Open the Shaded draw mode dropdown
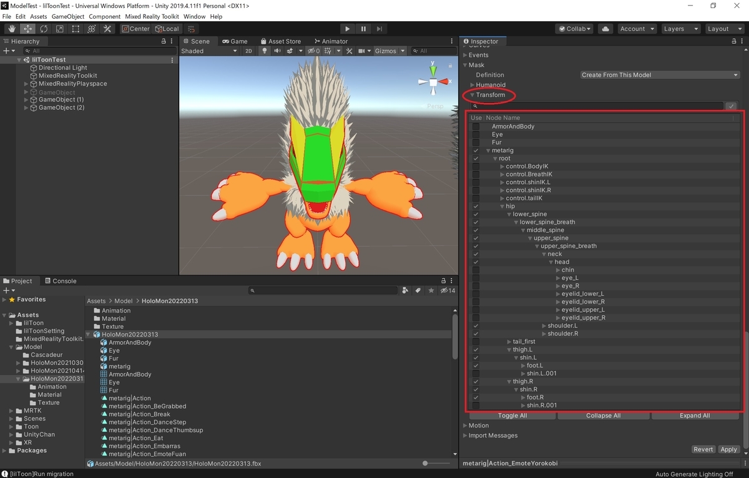749x478 pixels. (209, 51)
